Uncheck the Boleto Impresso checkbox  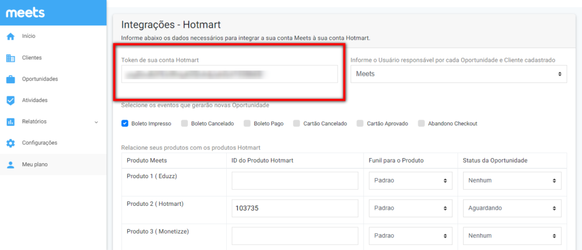[x=124, y=124]
